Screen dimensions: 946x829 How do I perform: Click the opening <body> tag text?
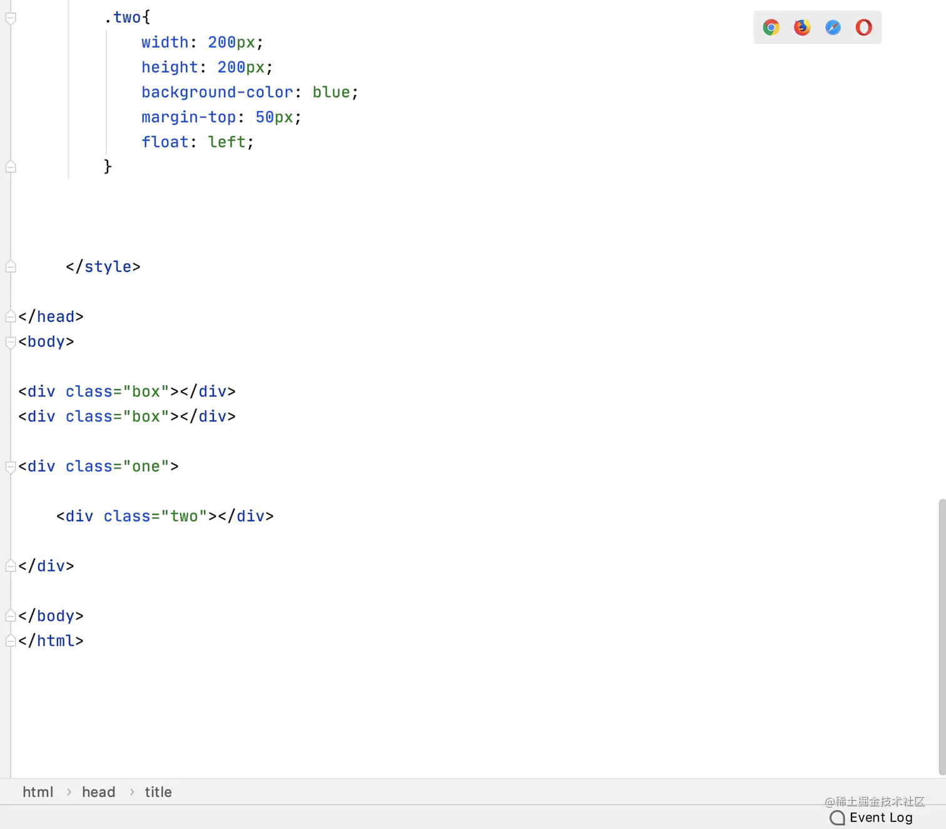coord(46,342)
